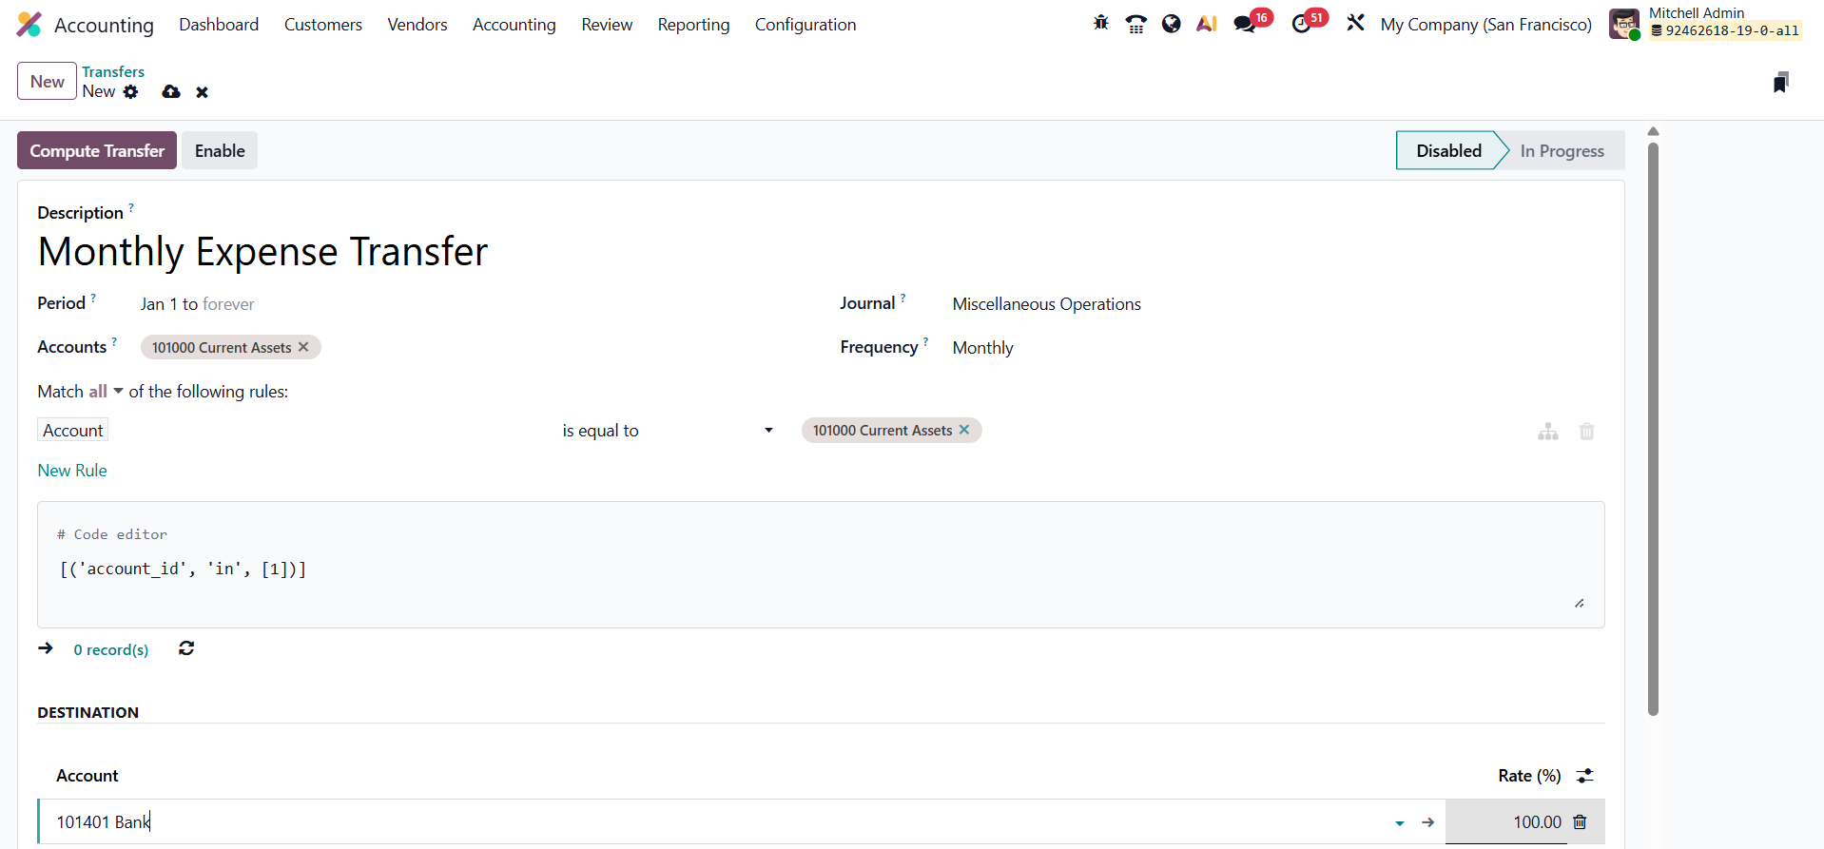Viewport: 1824px width, 849px height.
Task: Open the Frequency Monthly selector
Action: [x=983, y=348]
